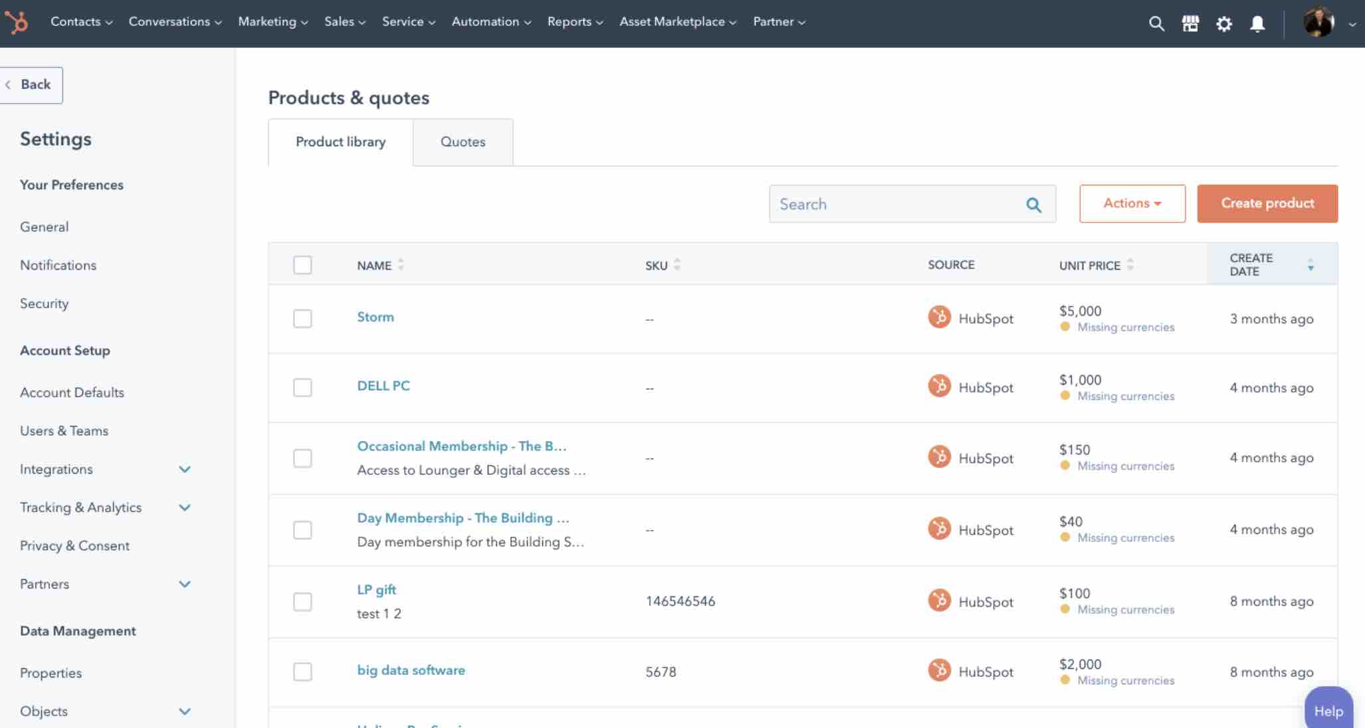Open the Actions dropdown

pyautogui.click(x=1132, y=203)
